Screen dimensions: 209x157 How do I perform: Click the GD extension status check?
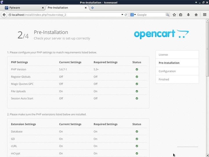[137, 139]
